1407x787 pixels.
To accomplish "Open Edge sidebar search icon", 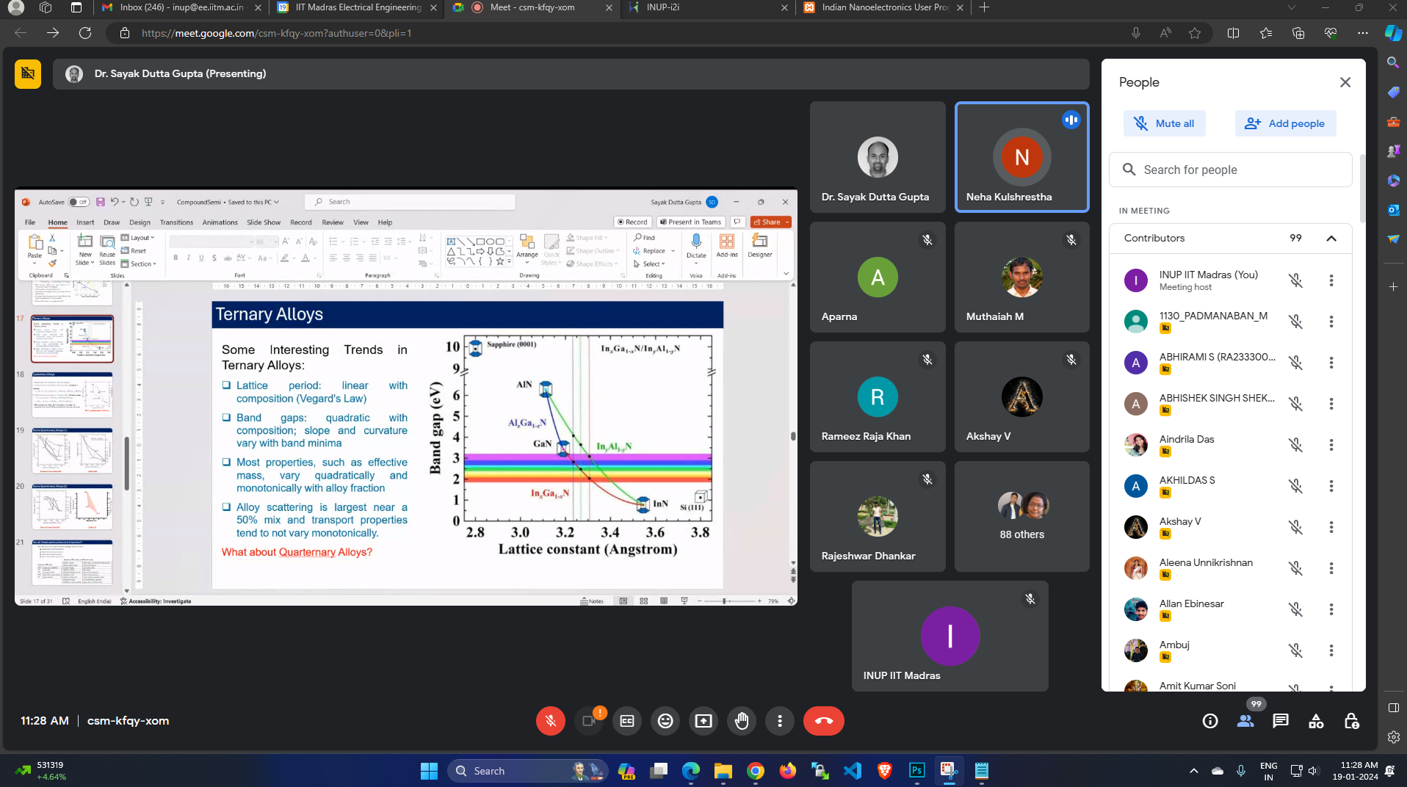I will click(x=1393, y=63).
